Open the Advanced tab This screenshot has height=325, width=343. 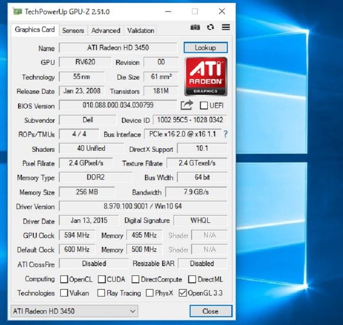[106, 30]
